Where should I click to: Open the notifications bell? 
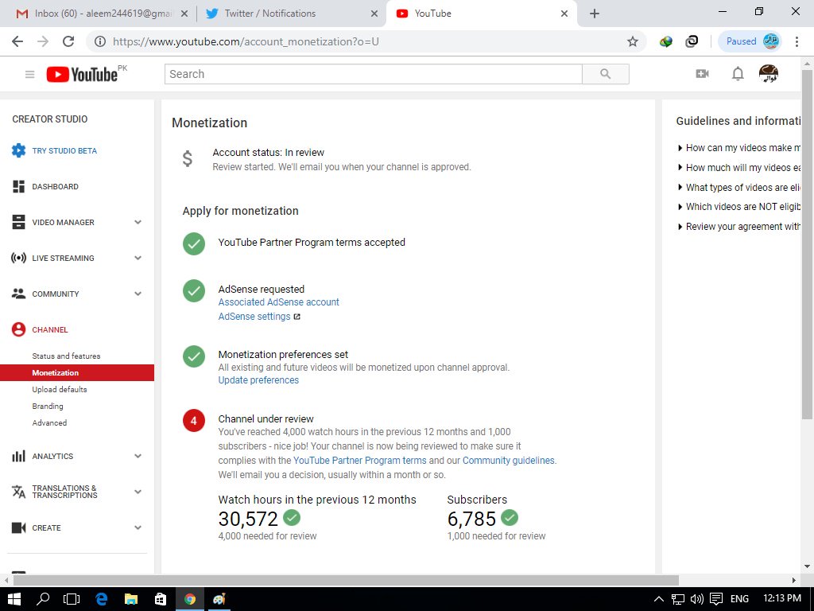click(738, 74)
